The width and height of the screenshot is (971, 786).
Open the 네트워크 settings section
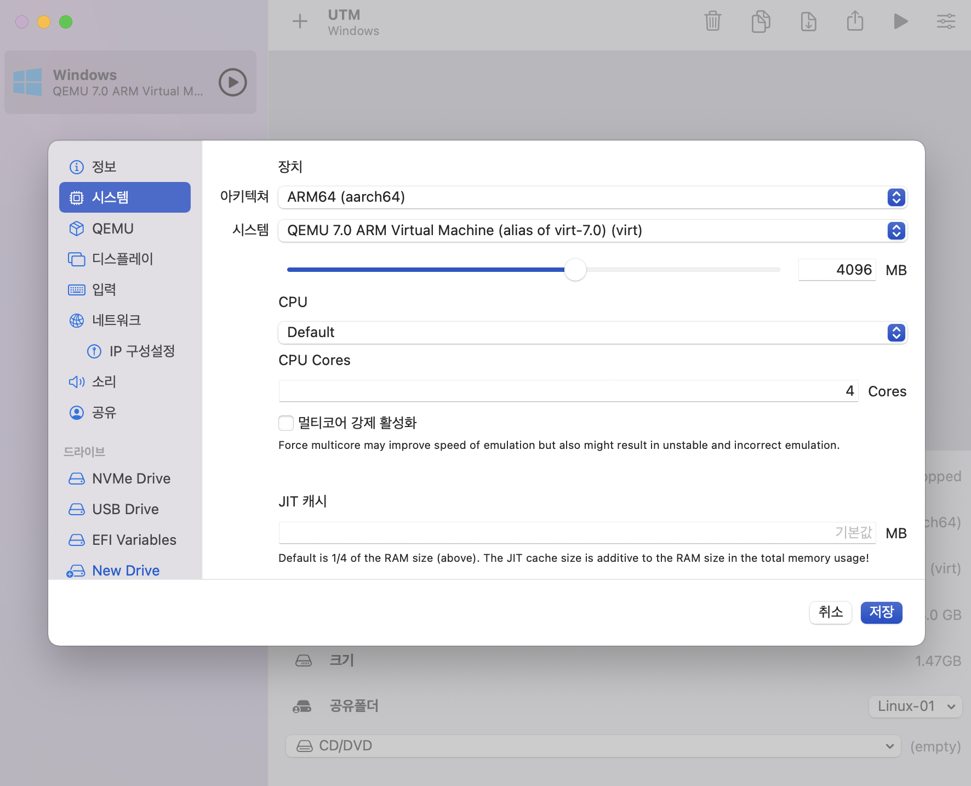tap(125, 320)
